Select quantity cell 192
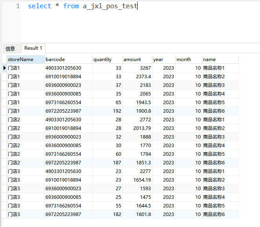Image resolution: width=260 pixels, height=227 pixels. [107, 111]
